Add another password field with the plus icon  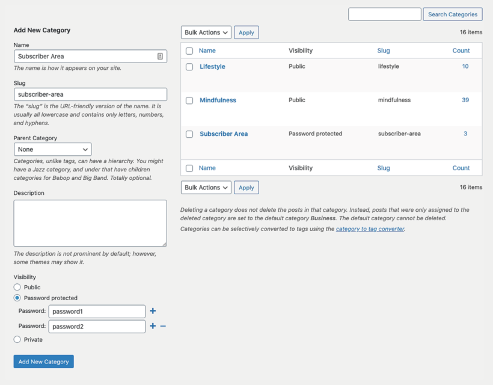tap(153, 311)
